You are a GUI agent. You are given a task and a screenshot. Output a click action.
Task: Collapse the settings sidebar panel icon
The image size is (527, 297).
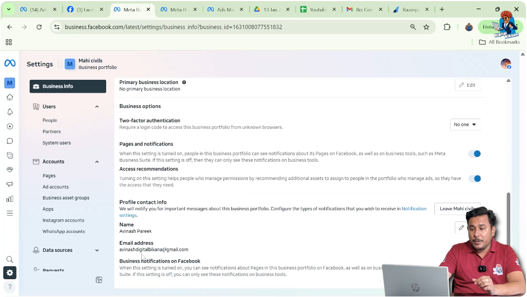point(99,280)
